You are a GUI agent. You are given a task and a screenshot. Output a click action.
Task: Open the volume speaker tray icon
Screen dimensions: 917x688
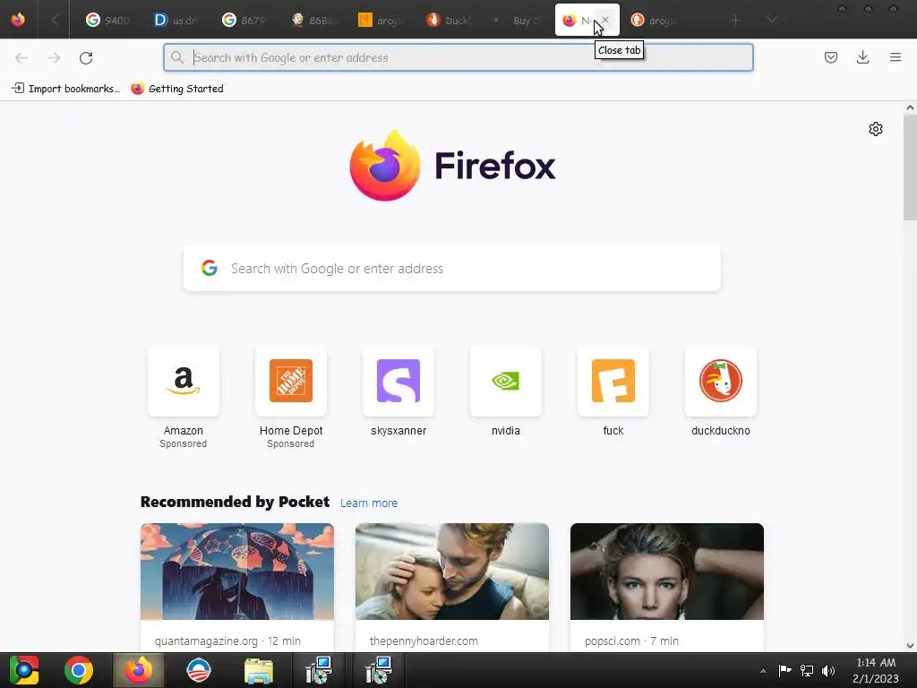pos(828,670)
